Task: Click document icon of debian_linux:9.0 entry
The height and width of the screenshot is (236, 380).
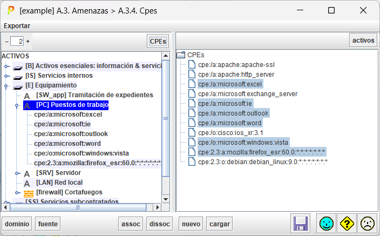Action: [x=192, y=161]
